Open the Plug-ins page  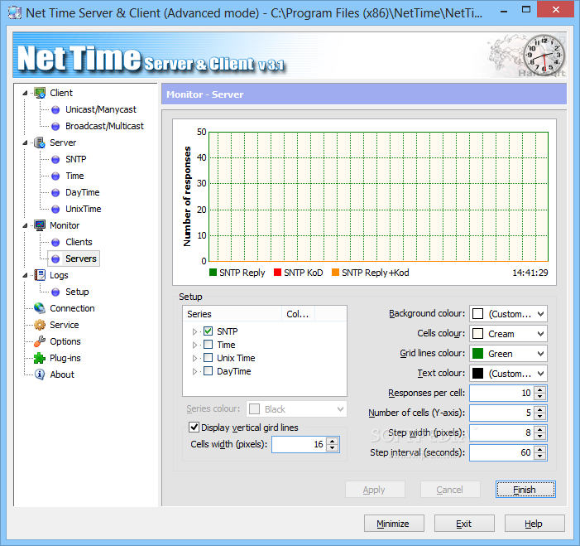coord(65,358)
